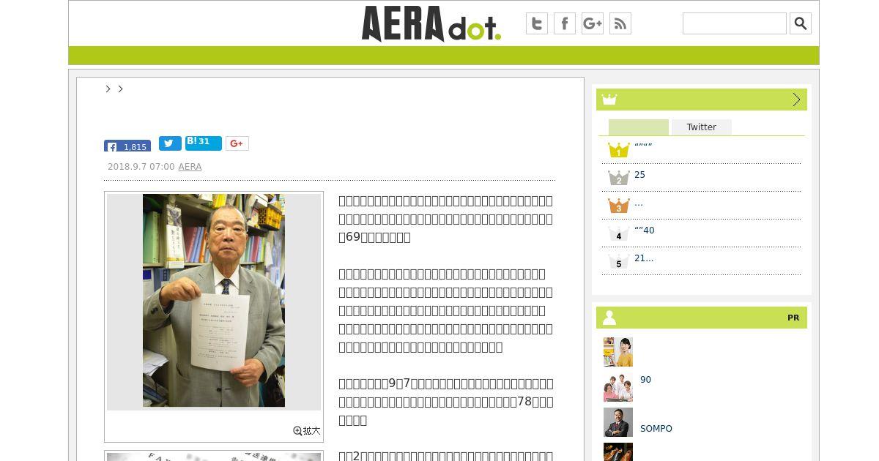
Task: Open rank 5 article labeled 21...
Action: 644,258
